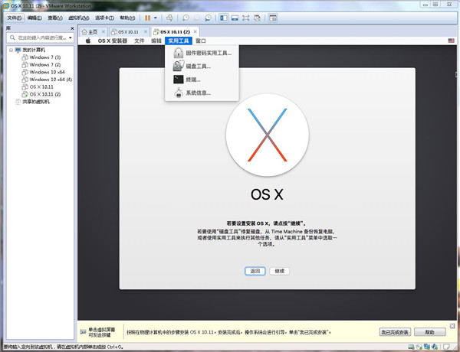
Task: Click the network adapter status icon
Action: tap(427, 347)
